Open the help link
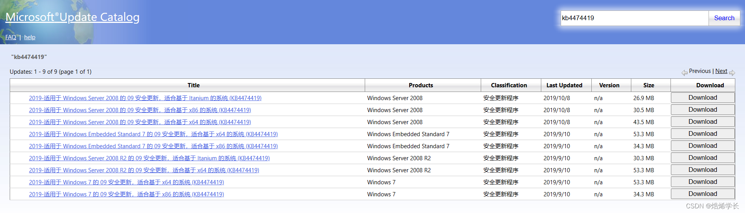The height and width of the screenshot is (213, 745). [x=29, y=37]
